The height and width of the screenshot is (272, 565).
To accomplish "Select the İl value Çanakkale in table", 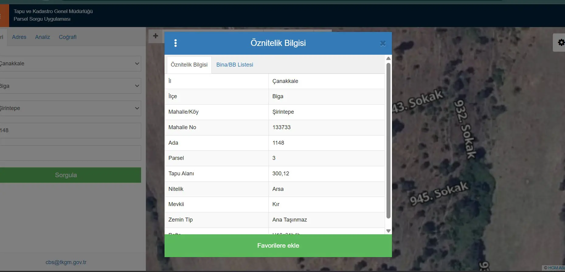I will [285, 81].
